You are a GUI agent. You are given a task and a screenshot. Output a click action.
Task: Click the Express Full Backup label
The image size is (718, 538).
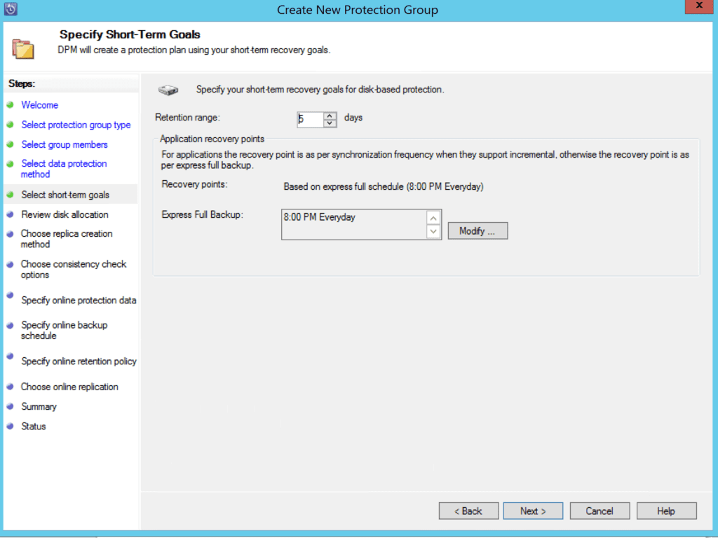coord(203,214)
